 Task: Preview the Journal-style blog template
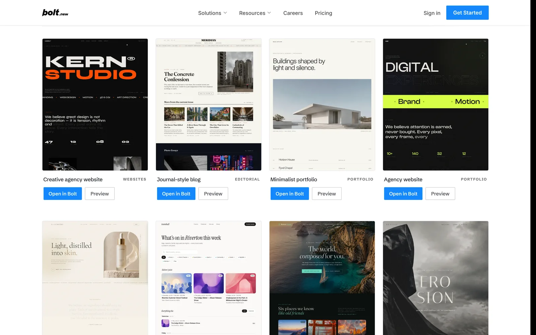213,194
